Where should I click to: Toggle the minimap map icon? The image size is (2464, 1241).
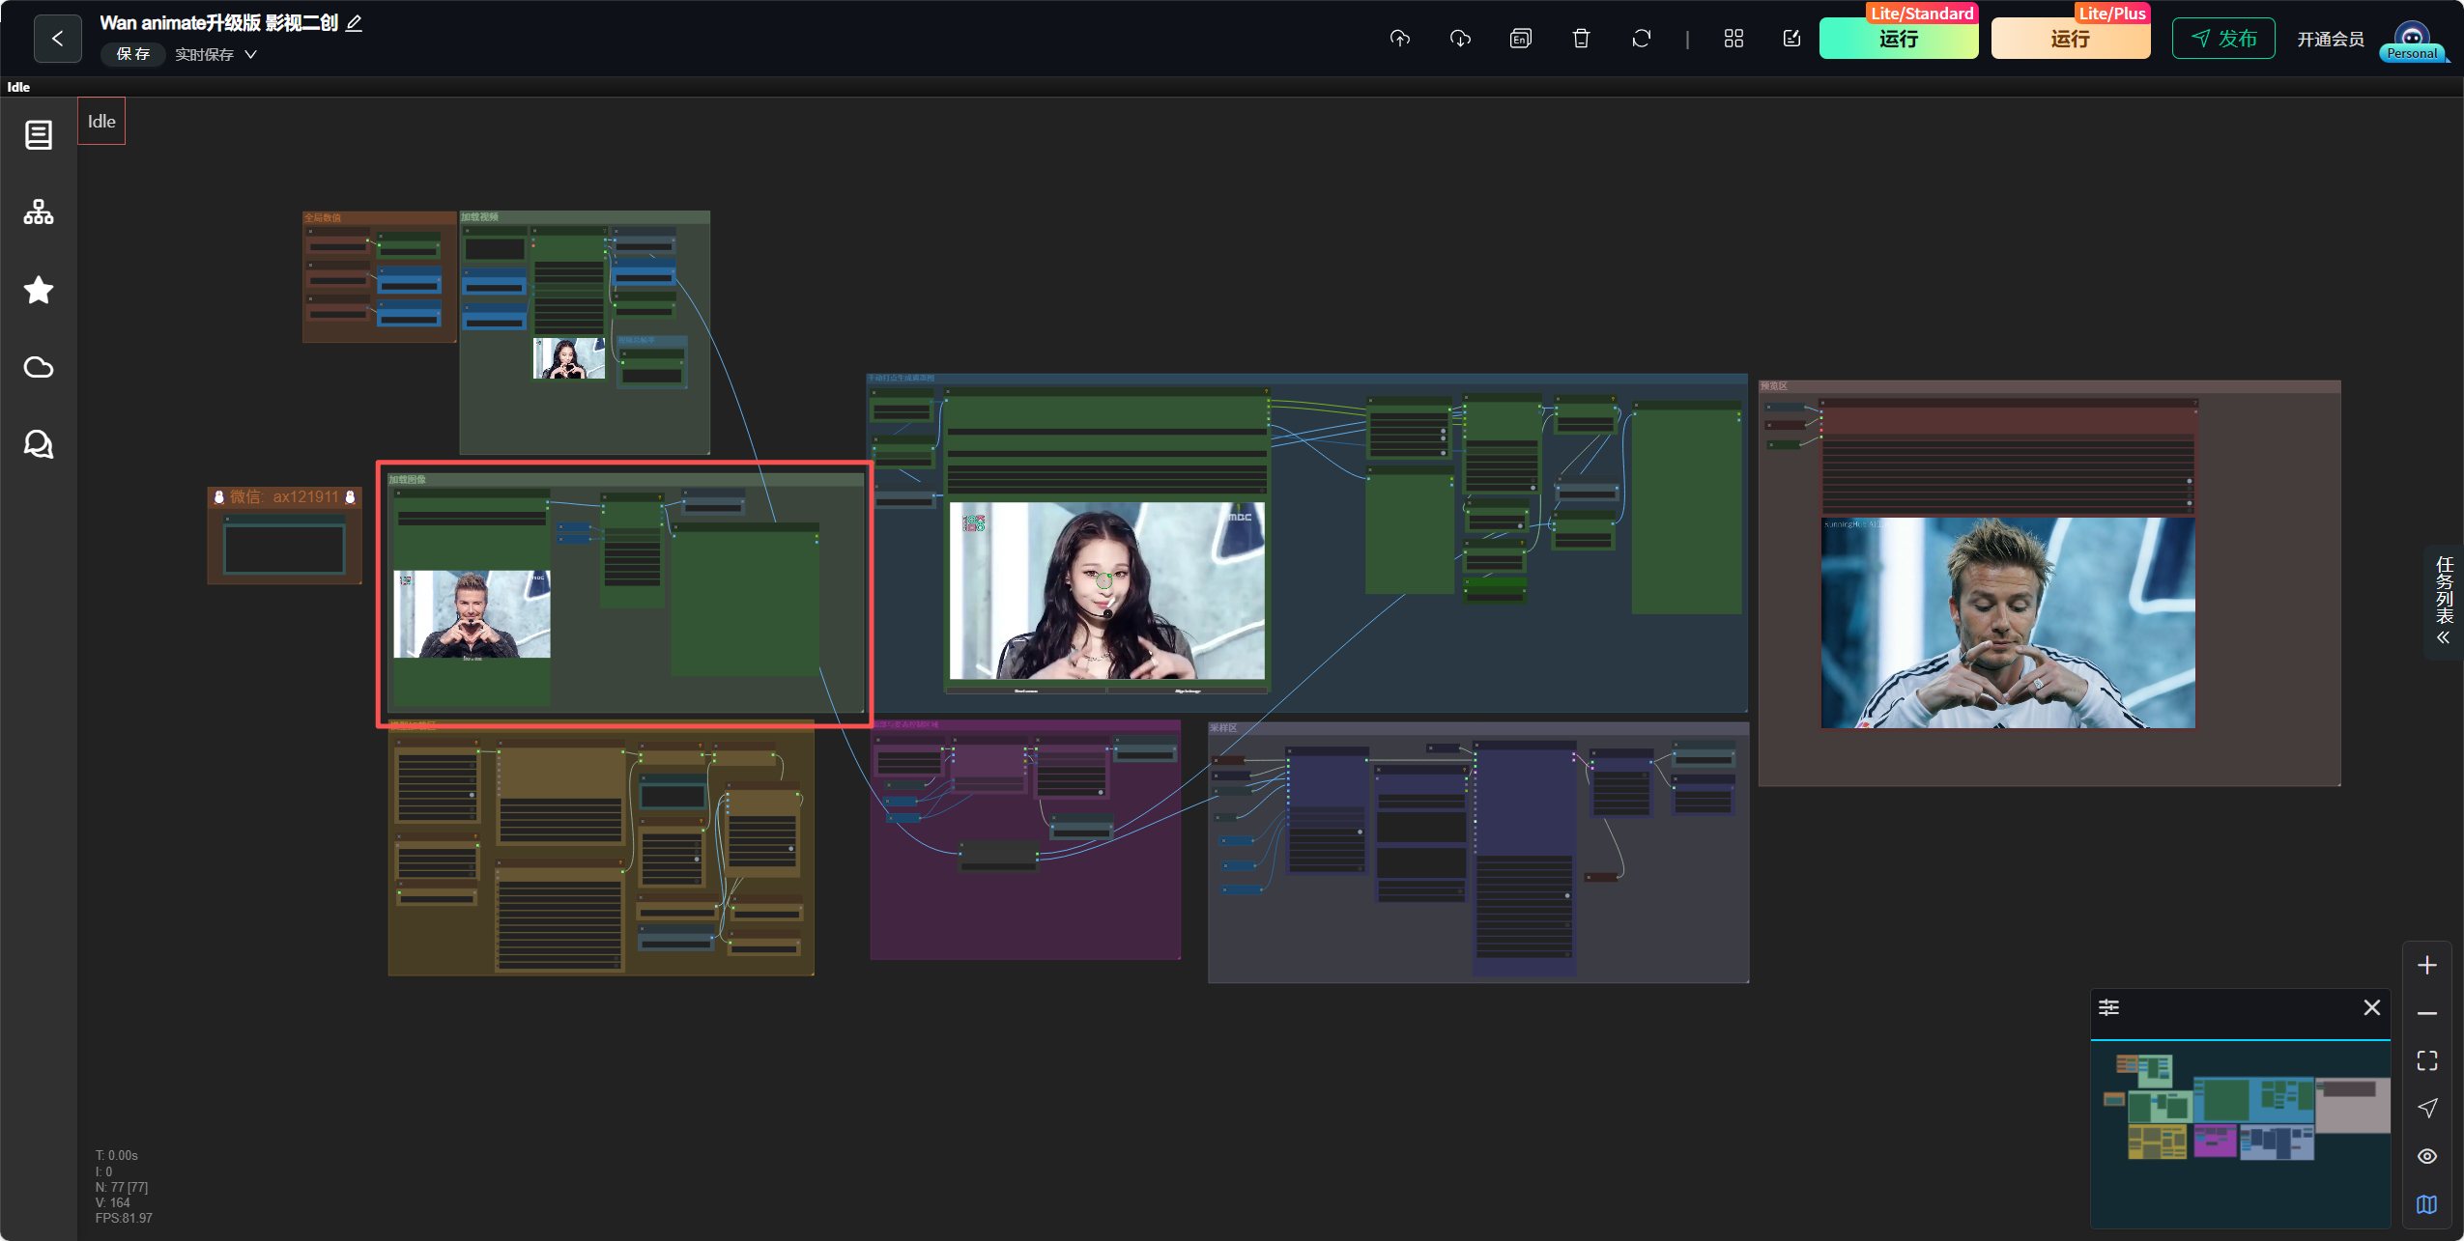tap(2426, 1204)
